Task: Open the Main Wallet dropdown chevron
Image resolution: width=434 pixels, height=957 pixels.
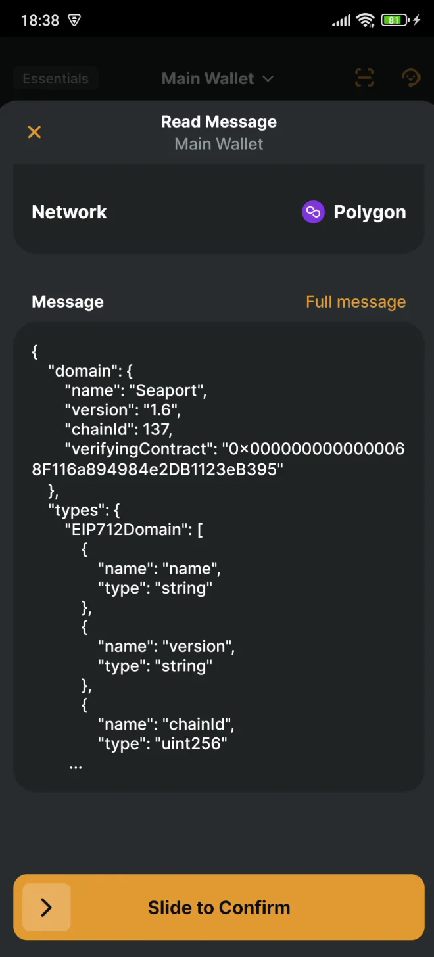Action: 268,78
